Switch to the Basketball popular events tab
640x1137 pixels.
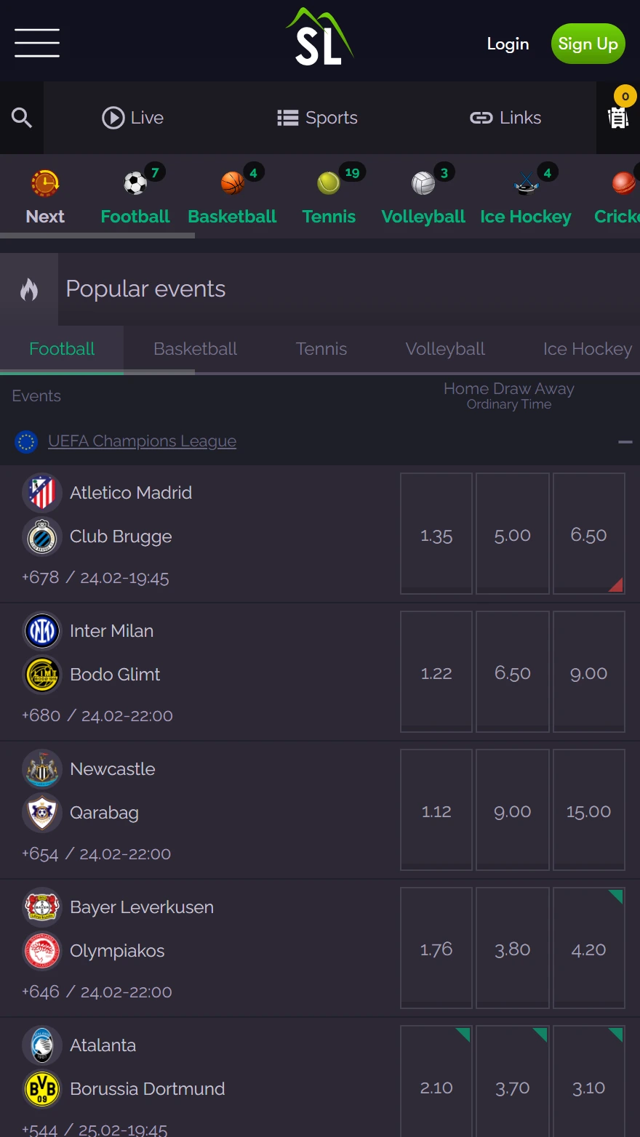point(194,349)
